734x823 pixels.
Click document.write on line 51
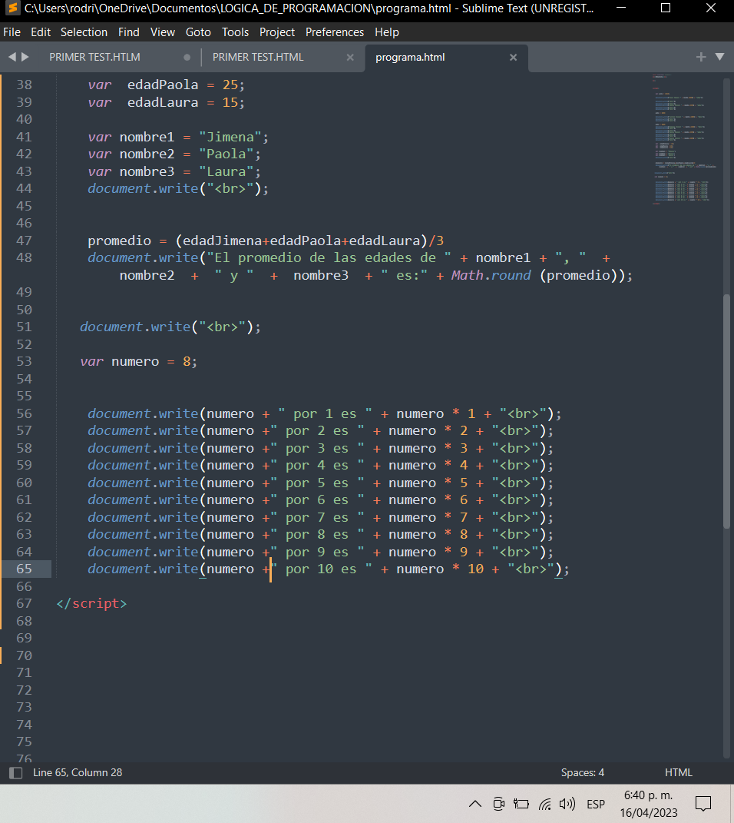click(135, 327)
